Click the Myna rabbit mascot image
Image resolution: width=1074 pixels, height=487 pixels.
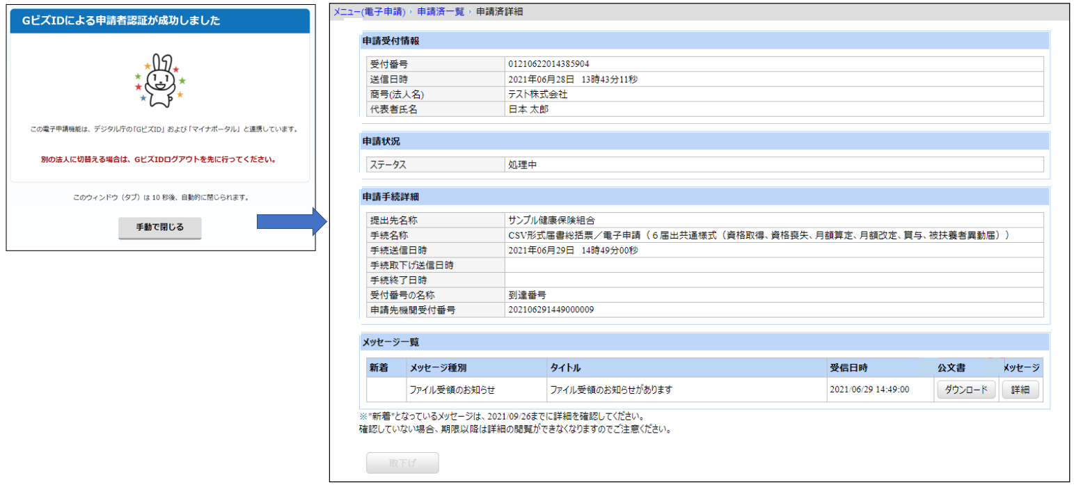click(x=159, y=81)
